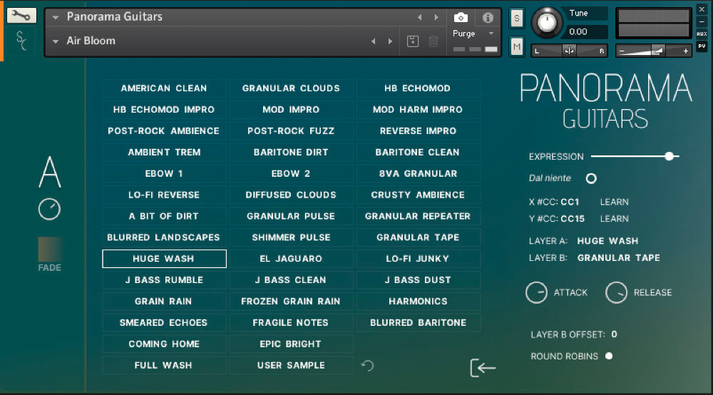Adjust the Attack knob

tap(537, 292)
